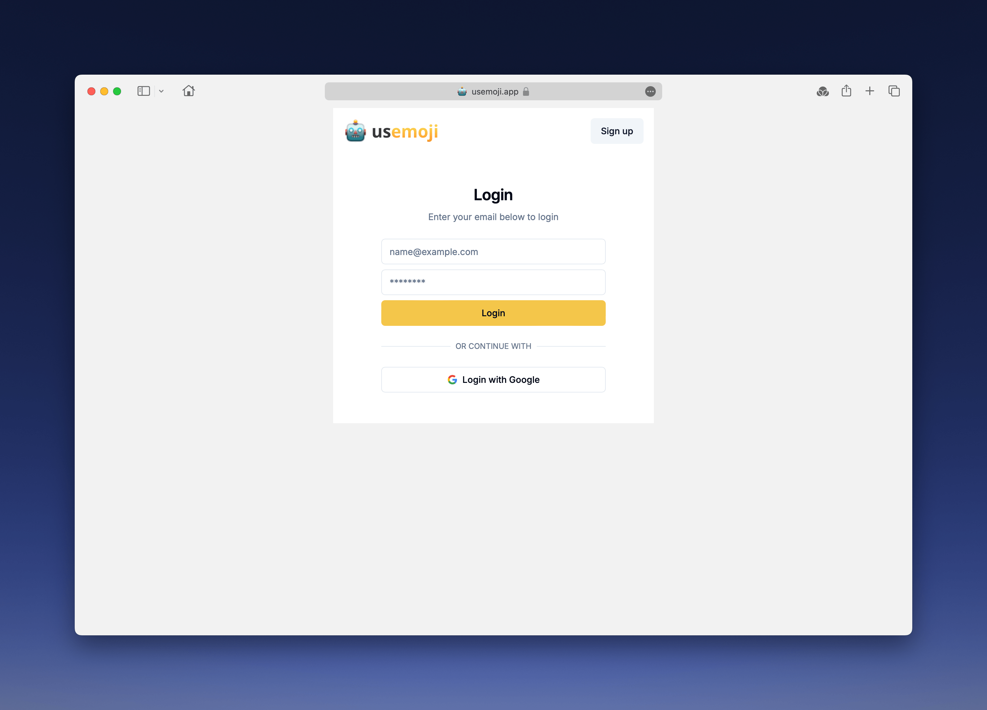Expand the browser tab switcher dropdown

(161, 91)
